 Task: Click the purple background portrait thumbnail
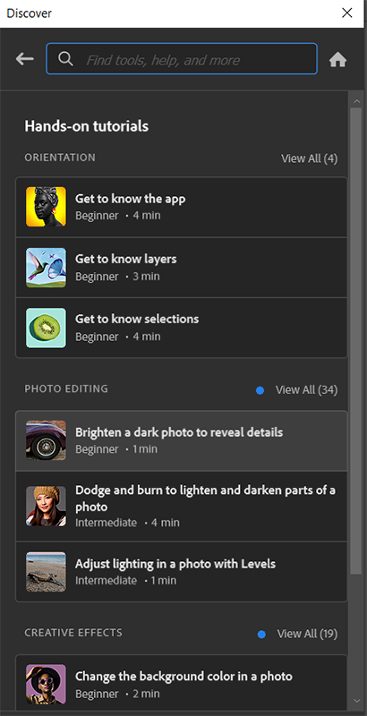pos(46,684)
